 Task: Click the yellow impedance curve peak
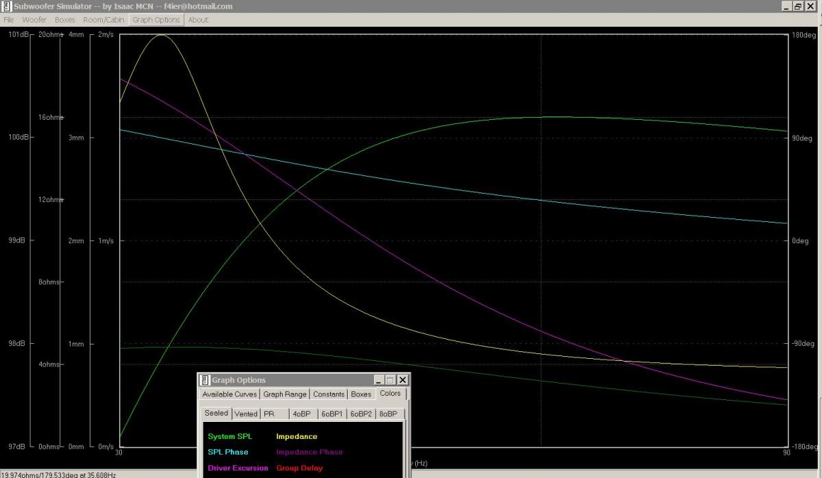tap(162, 35)
